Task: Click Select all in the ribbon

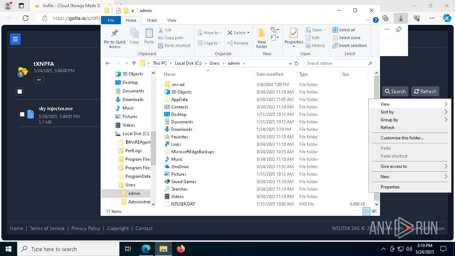Action: (x=344, y=30)
